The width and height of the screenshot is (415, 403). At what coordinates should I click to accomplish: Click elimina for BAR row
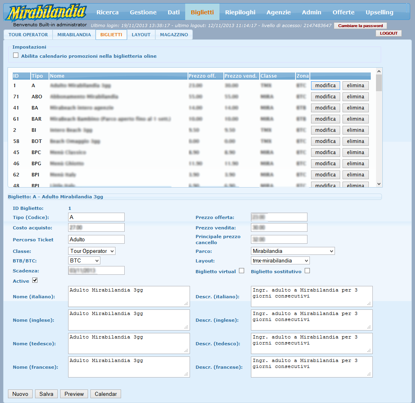click(x=355, y=119)
